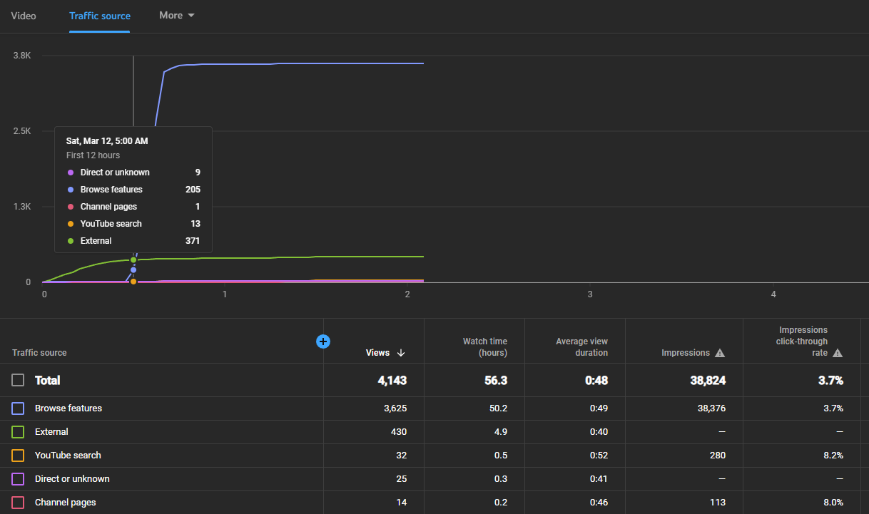Click the blue plus add-metric icon
Image resolution: width=869 pixels, height=514 pixels.
pos(323,341)
